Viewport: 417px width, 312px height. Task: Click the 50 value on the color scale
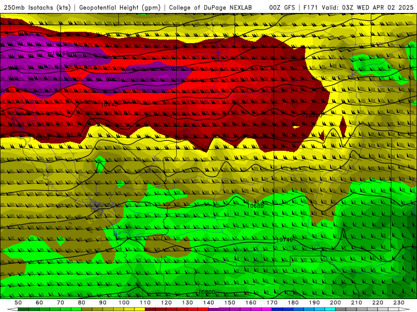18,303
